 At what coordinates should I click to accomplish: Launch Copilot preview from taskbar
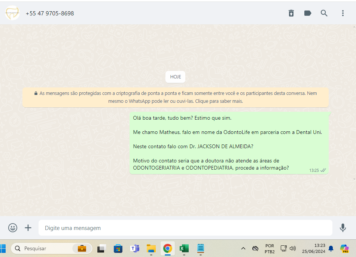(x=344, y=248)
